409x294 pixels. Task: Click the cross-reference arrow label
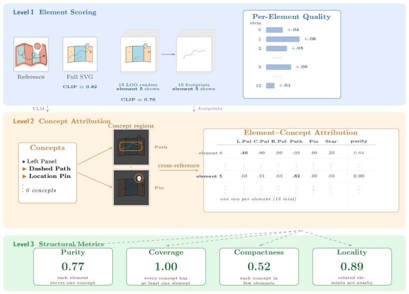point(179,165)
